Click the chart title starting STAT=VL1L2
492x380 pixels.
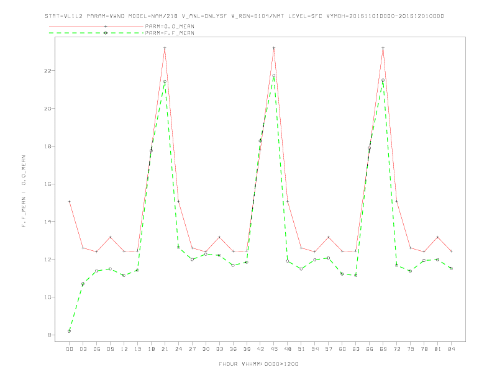pyautogui.click(x=244, y=16)
